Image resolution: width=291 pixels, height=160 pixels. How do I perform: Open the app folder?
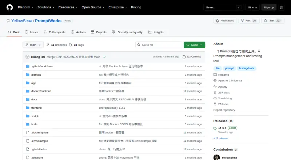[33, 83]
